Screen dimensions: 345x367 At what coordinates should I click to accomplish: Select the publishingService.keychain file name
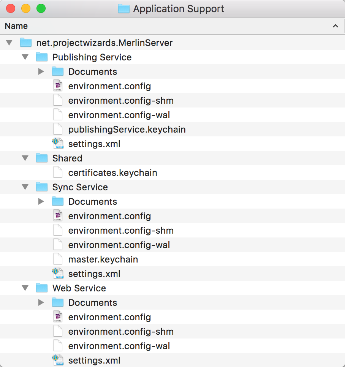[127, 130]
